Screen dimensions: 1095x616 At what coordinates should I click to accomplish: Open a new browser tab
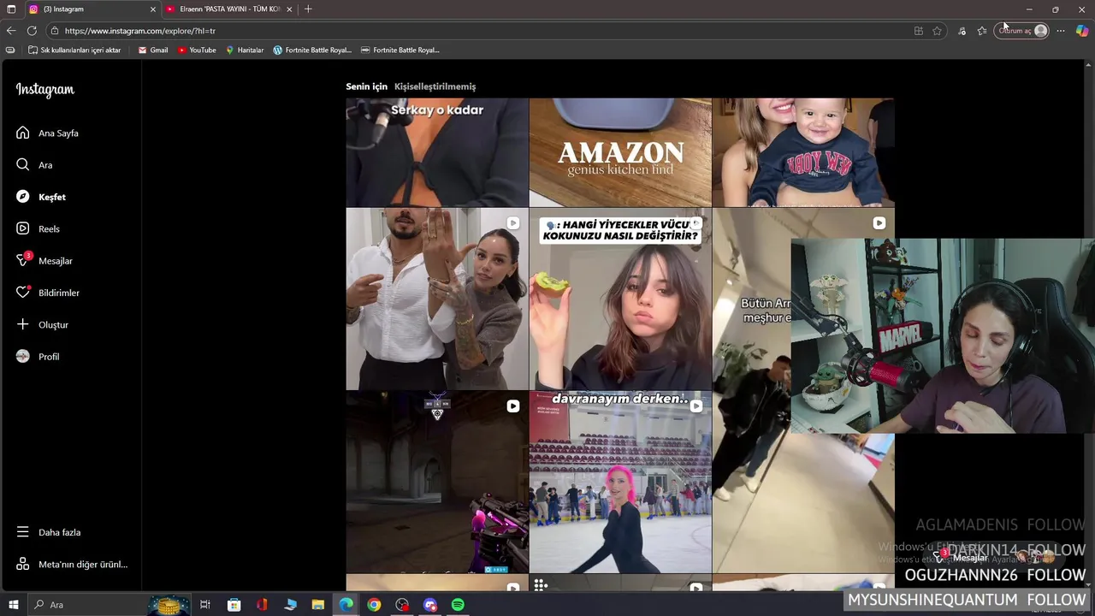[x=308, y=9]
